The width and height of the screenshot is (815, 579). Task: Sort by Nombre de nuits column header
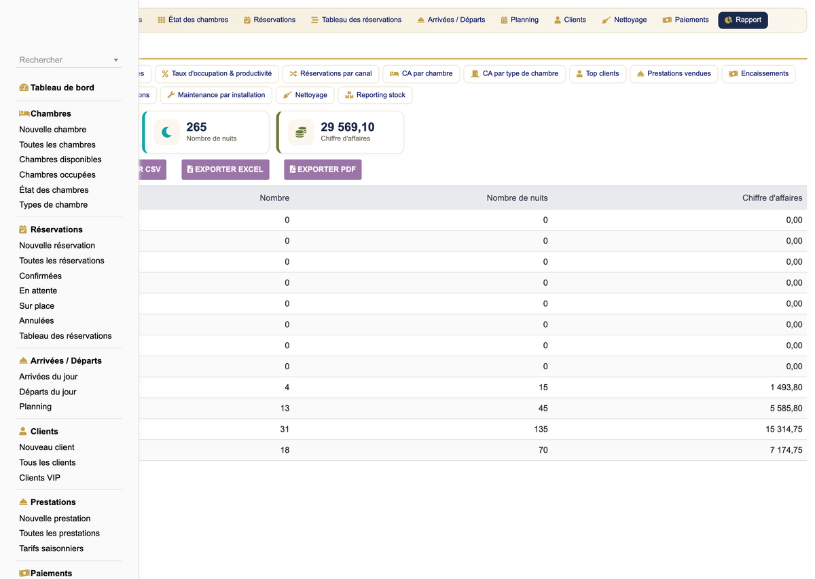(x=517, y=198)
